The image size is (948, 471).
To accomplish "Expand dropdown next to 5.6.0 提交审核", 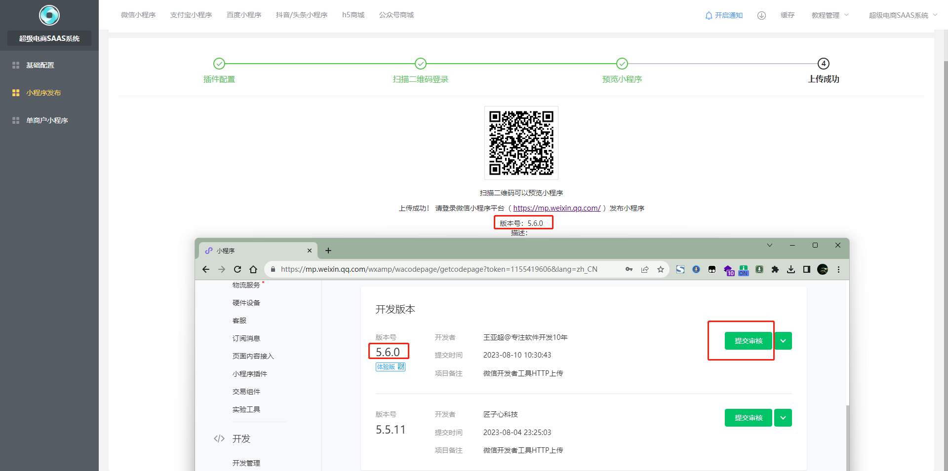I will [783, 341].
